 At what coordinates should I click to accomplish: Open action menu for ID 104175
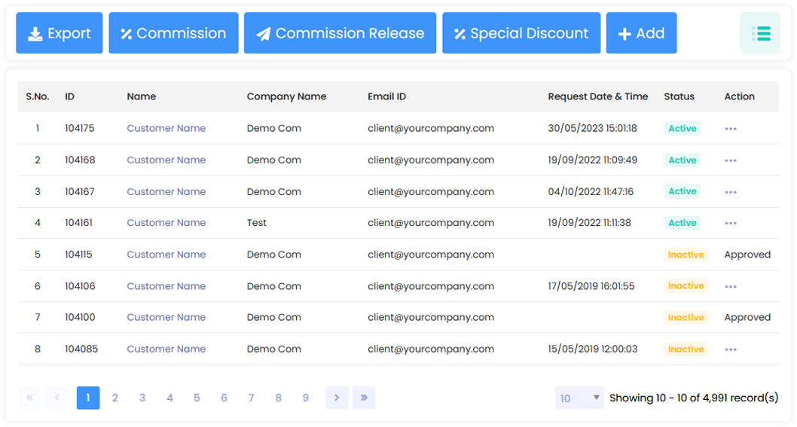click(x=730, y=129)
